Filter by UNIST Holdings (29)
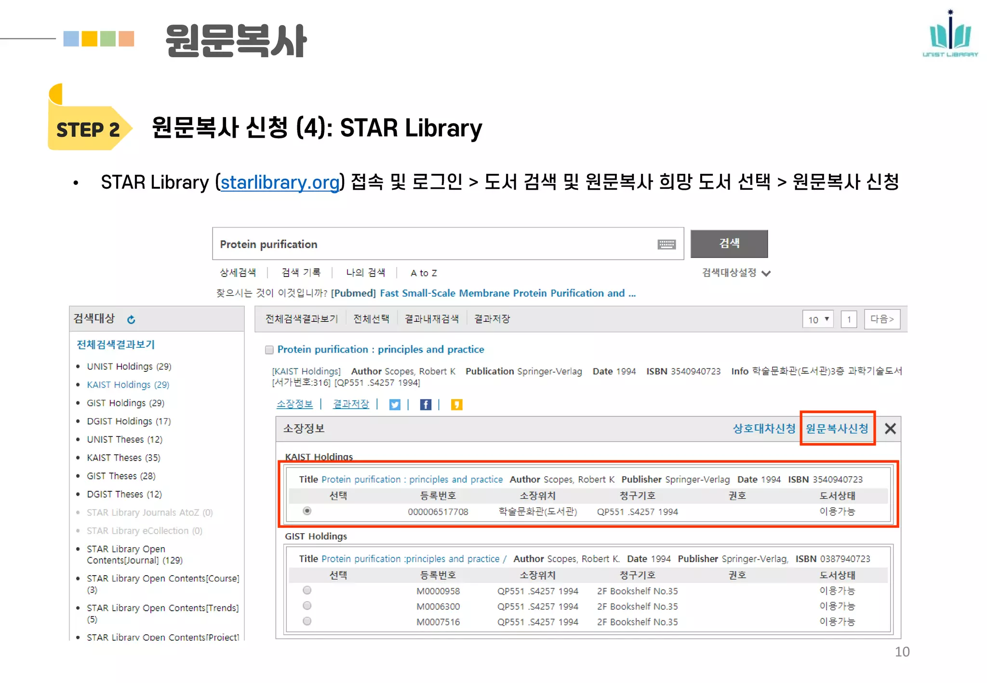Screen dimensions: 987x683 point(129,367)
